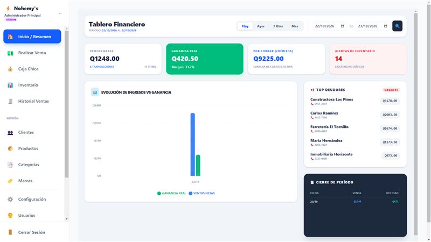Click the Productos box icon

(x=10, y=149)
